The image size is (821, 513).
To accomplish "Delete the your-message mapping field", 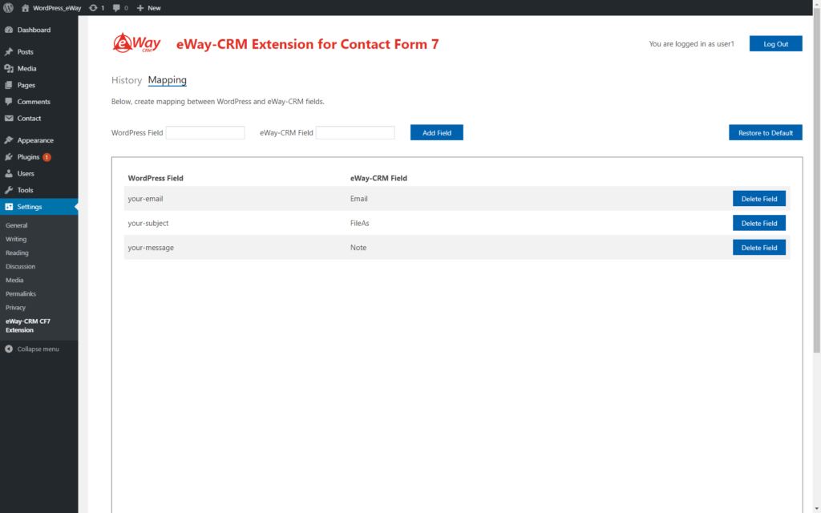I will coord(759,248).
